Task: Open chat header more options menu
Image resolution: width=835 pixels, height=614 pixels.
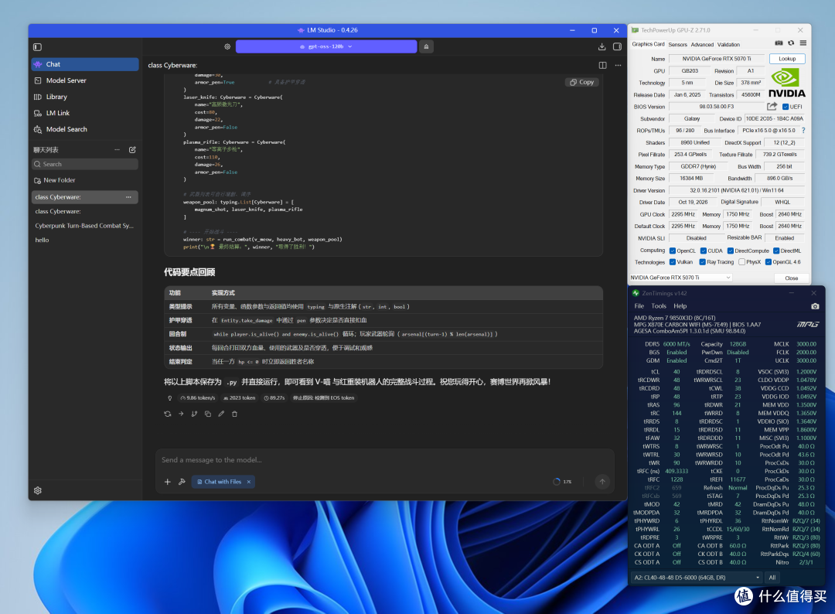Action: [618, 65]
